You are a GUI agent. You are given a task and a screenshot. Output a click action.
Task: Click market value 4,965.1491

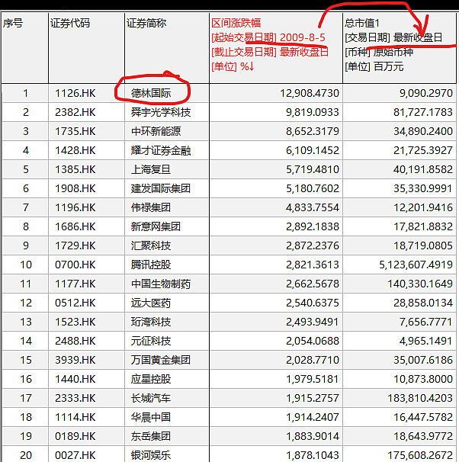425,342
